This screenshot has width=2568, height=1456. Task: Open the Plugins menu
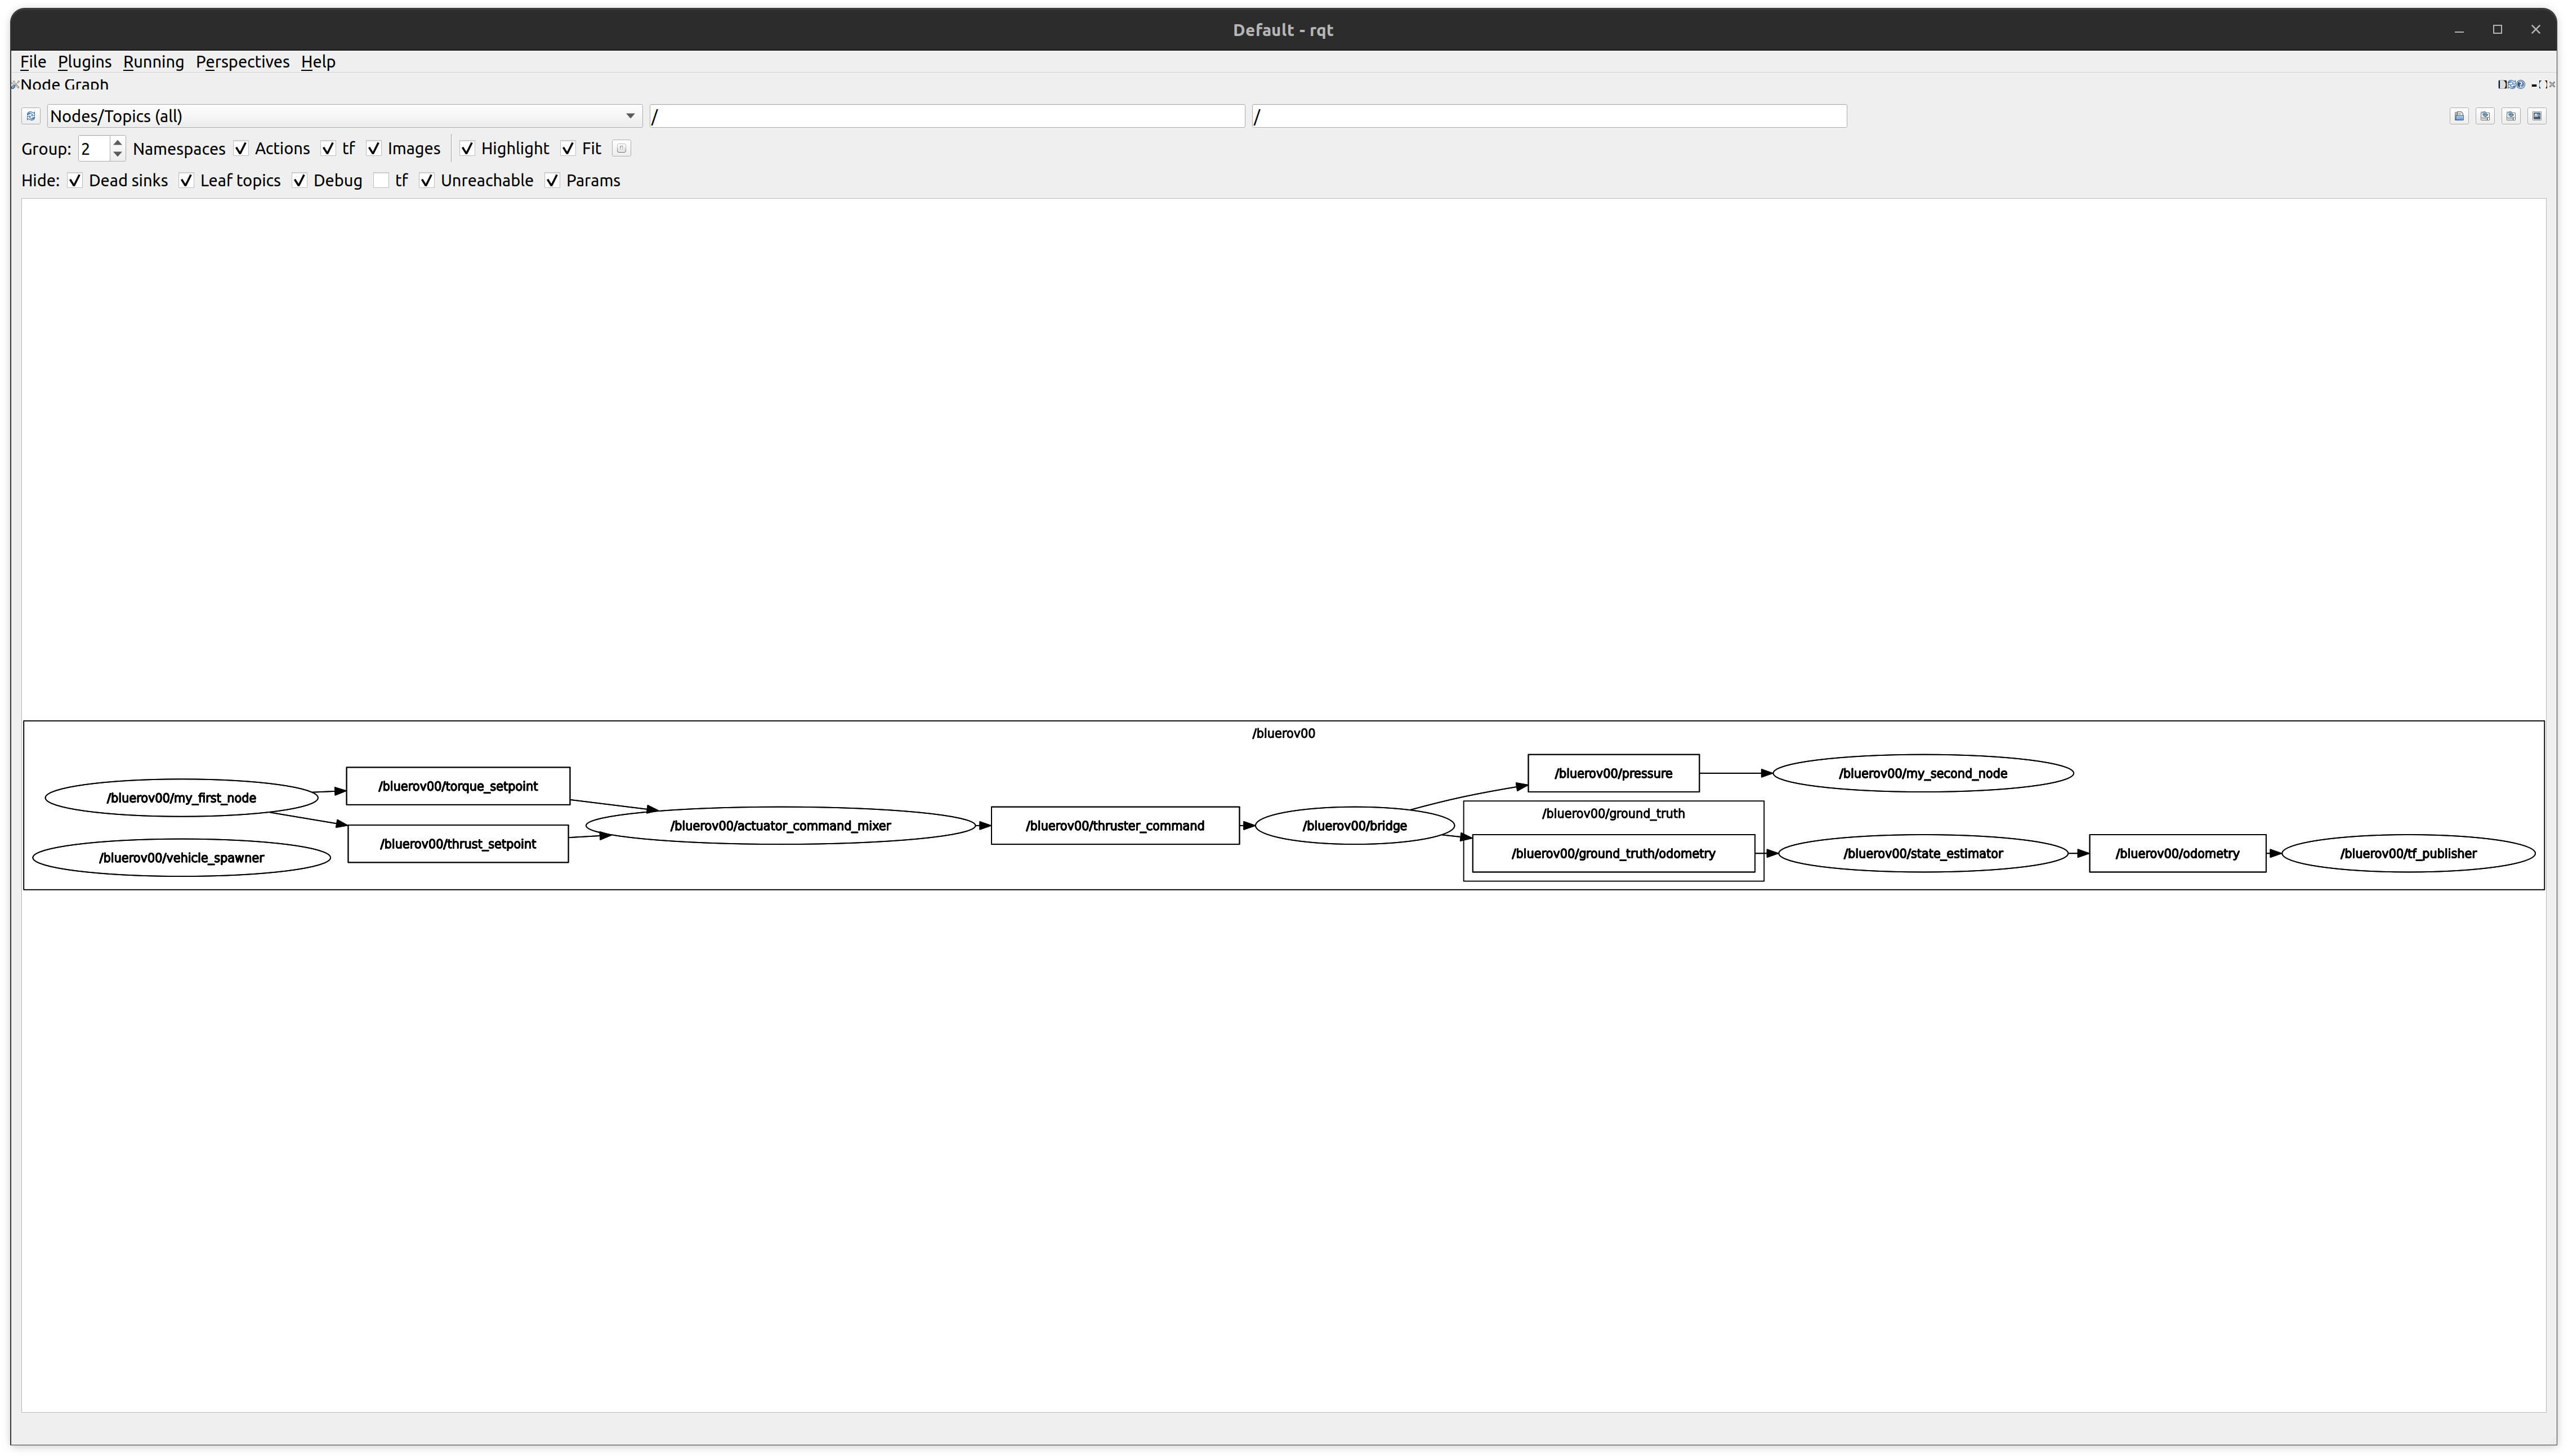pyautogui.click(x=83, y=62)
